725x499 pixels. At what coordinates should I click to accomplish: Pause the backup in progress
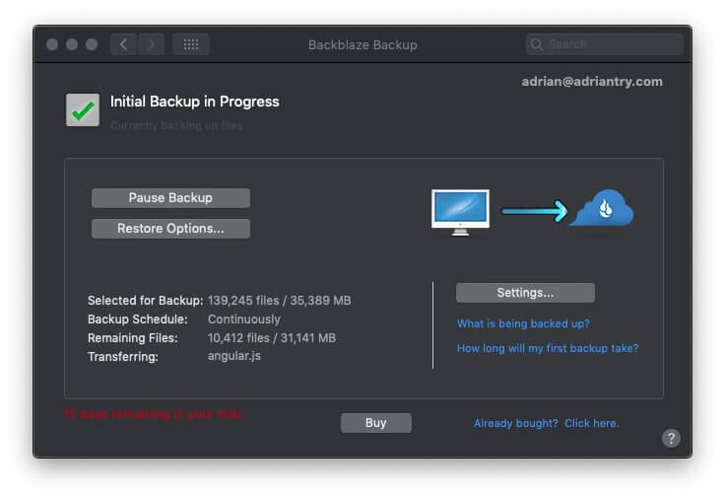(x=170, y=198)
